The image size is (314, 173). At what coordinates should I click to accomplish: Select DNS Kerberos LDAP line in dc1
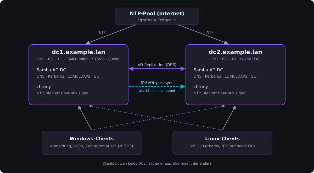(x=68, y=77)
